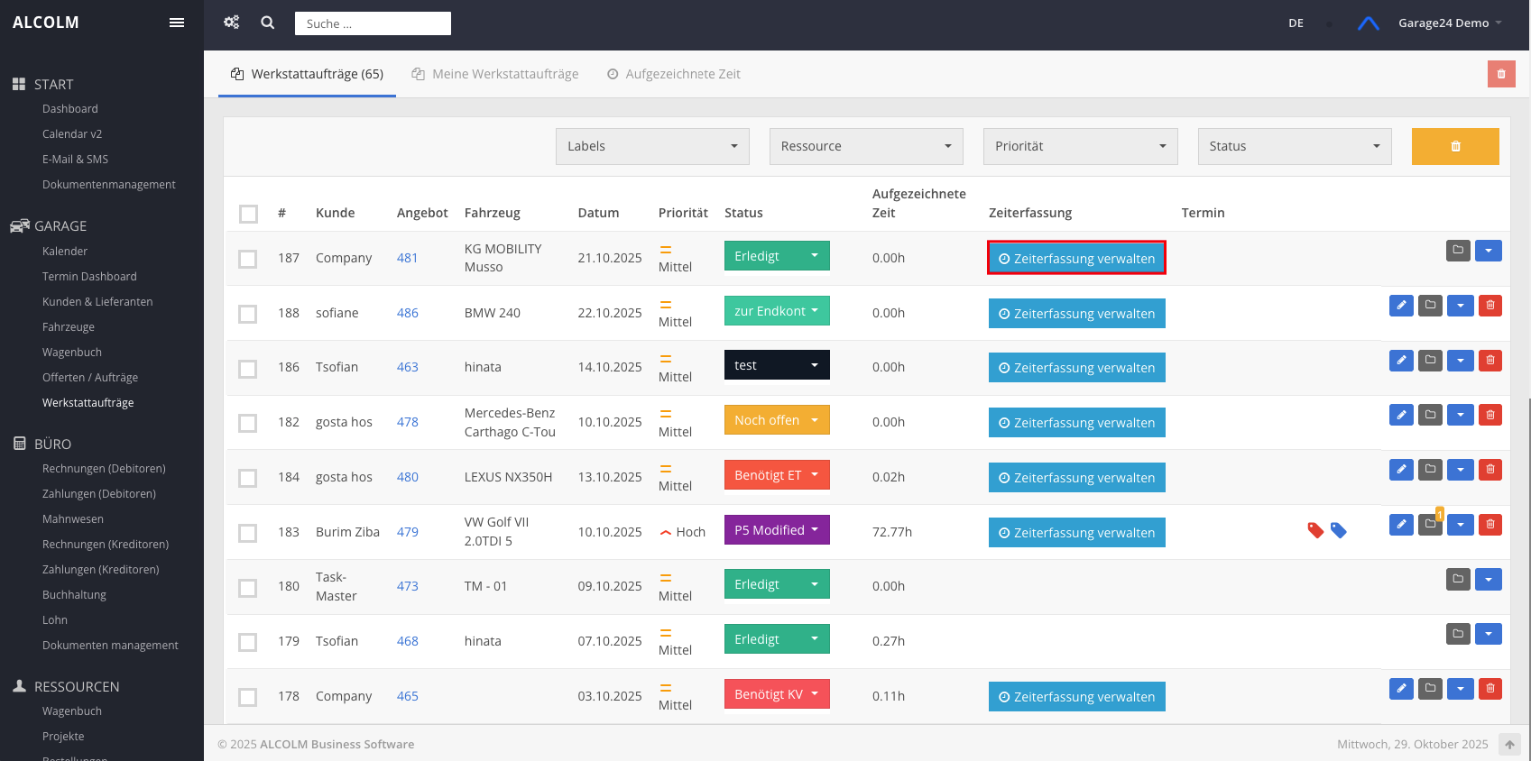Click the red tag icon on order 183
The image size is (1531, 761).
(1315, 530)
